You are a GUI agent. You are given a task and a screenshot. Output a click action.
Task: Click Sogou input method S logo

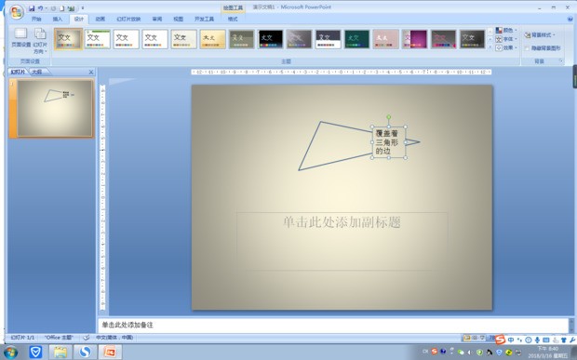pos(500,340)
